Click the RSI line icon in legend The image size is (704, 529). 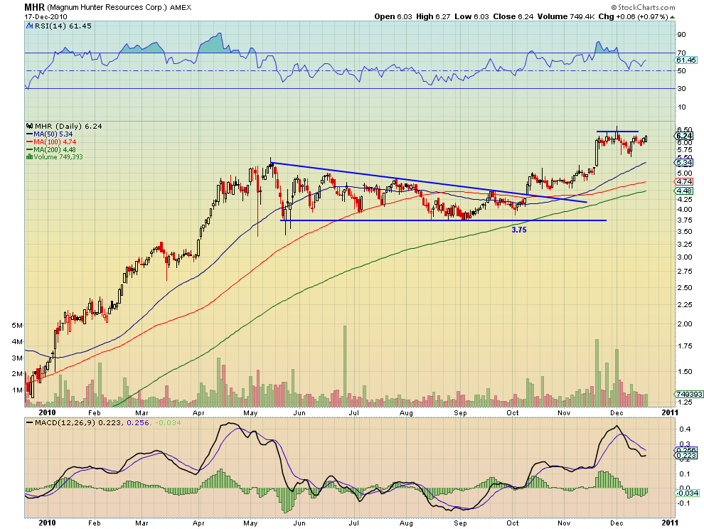tap(30, 26)
